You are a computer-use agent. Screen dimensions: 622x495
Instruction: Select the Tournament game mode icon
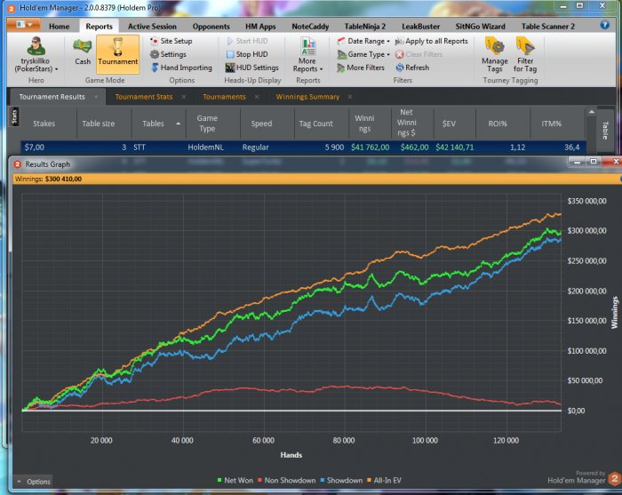117,52
